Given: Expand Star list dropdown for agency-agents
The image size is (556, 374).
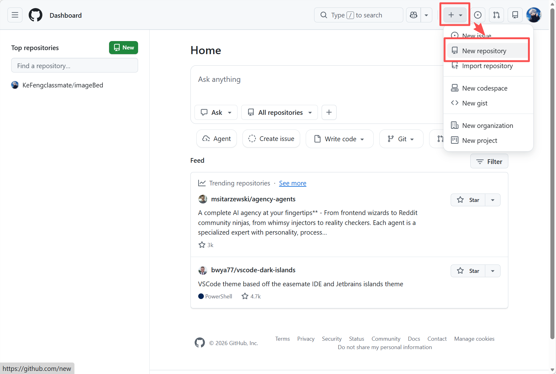Looking at the screenshot, I should [x=493, y=200].
